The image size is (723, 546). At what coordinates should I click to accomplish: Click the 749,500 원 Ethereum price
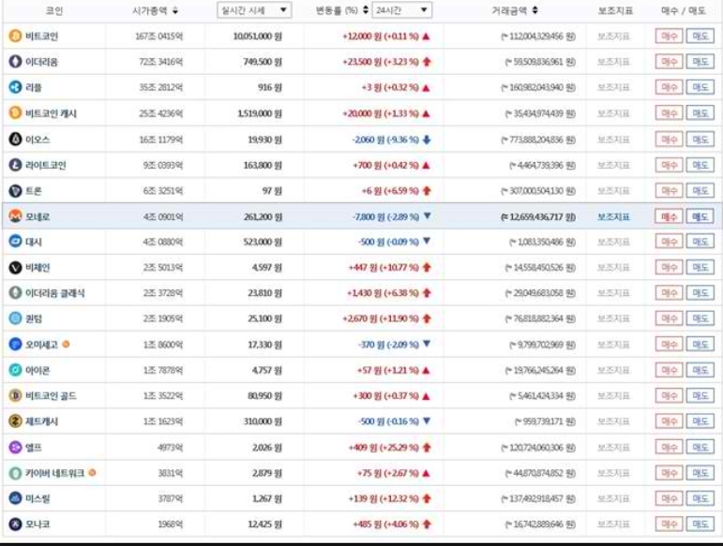pyautogui.click(x=263, y=62)
